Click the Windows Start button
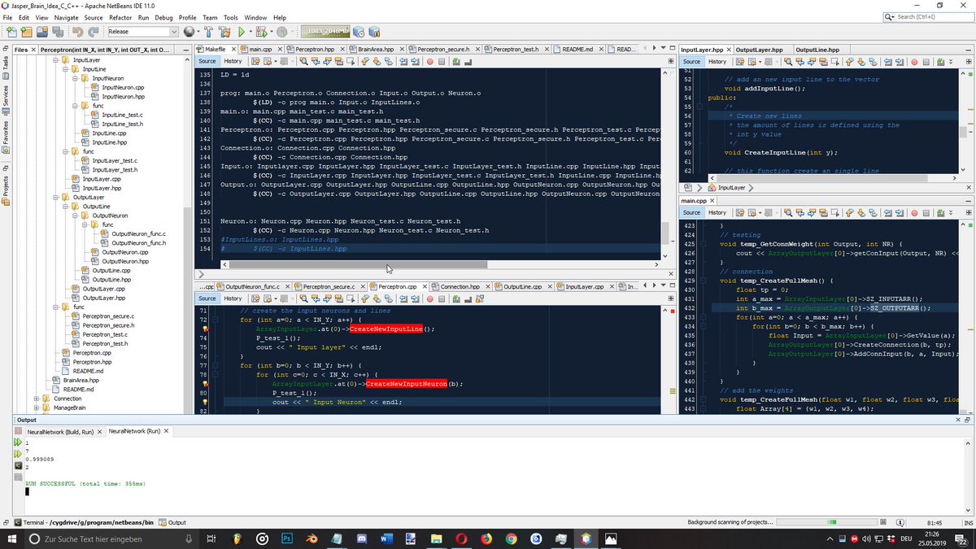 point(11,538)
